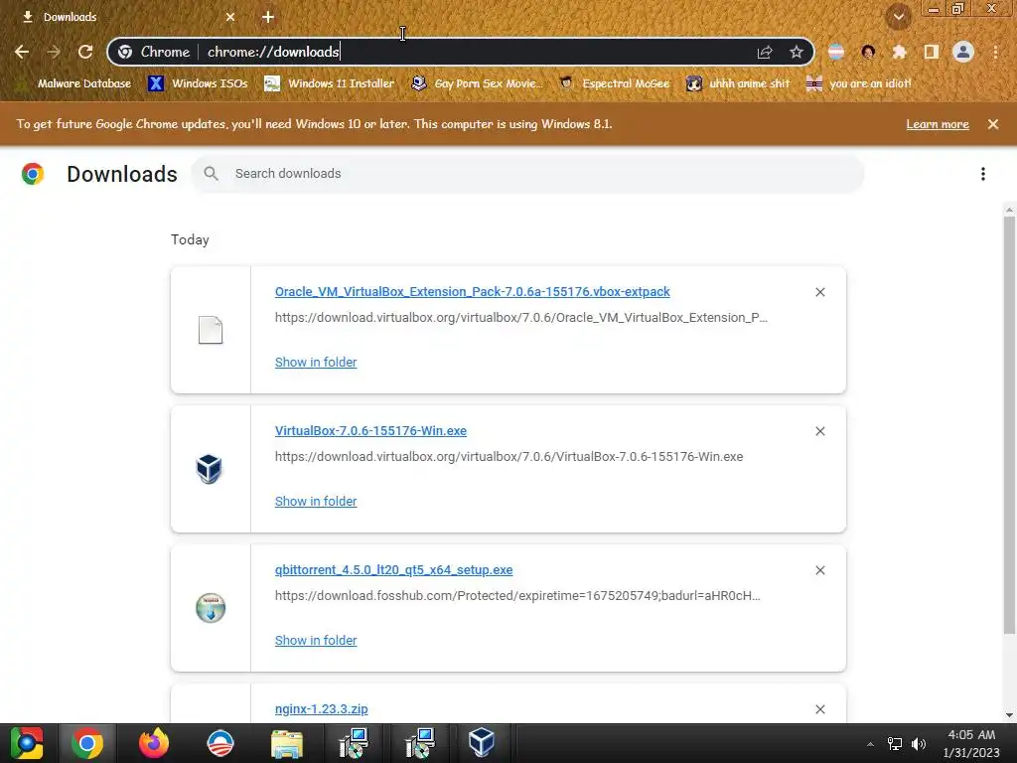Remove VirtualBox-7.0.6-155176-Win.exe from list
Viewport: 1017px width, 763px height.
[819, 431]
